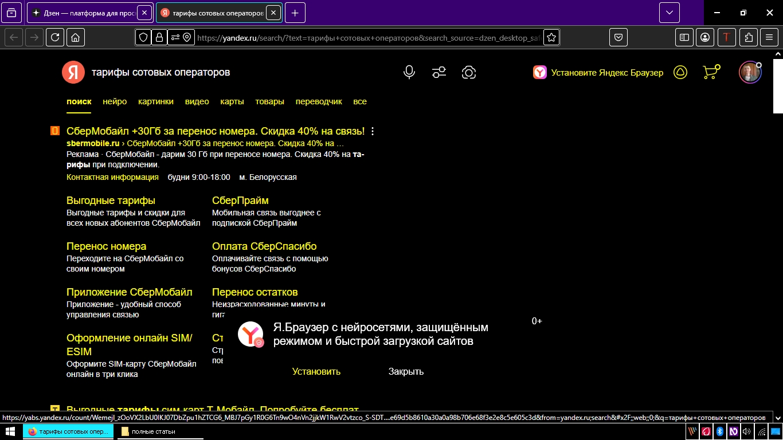Open Bluetooth tray icon
Screen dimensions: 783x440
(x=720, y=431)
